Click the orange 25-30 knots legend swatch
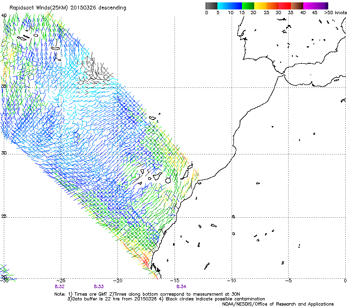The width and height of the screenshot is (349, 307). click(x=273, y=6)
